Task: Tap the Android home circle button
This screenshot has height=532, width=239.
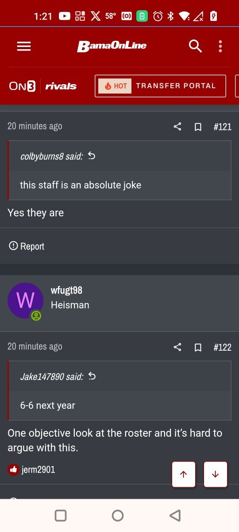Action: (x=118, y=515)
